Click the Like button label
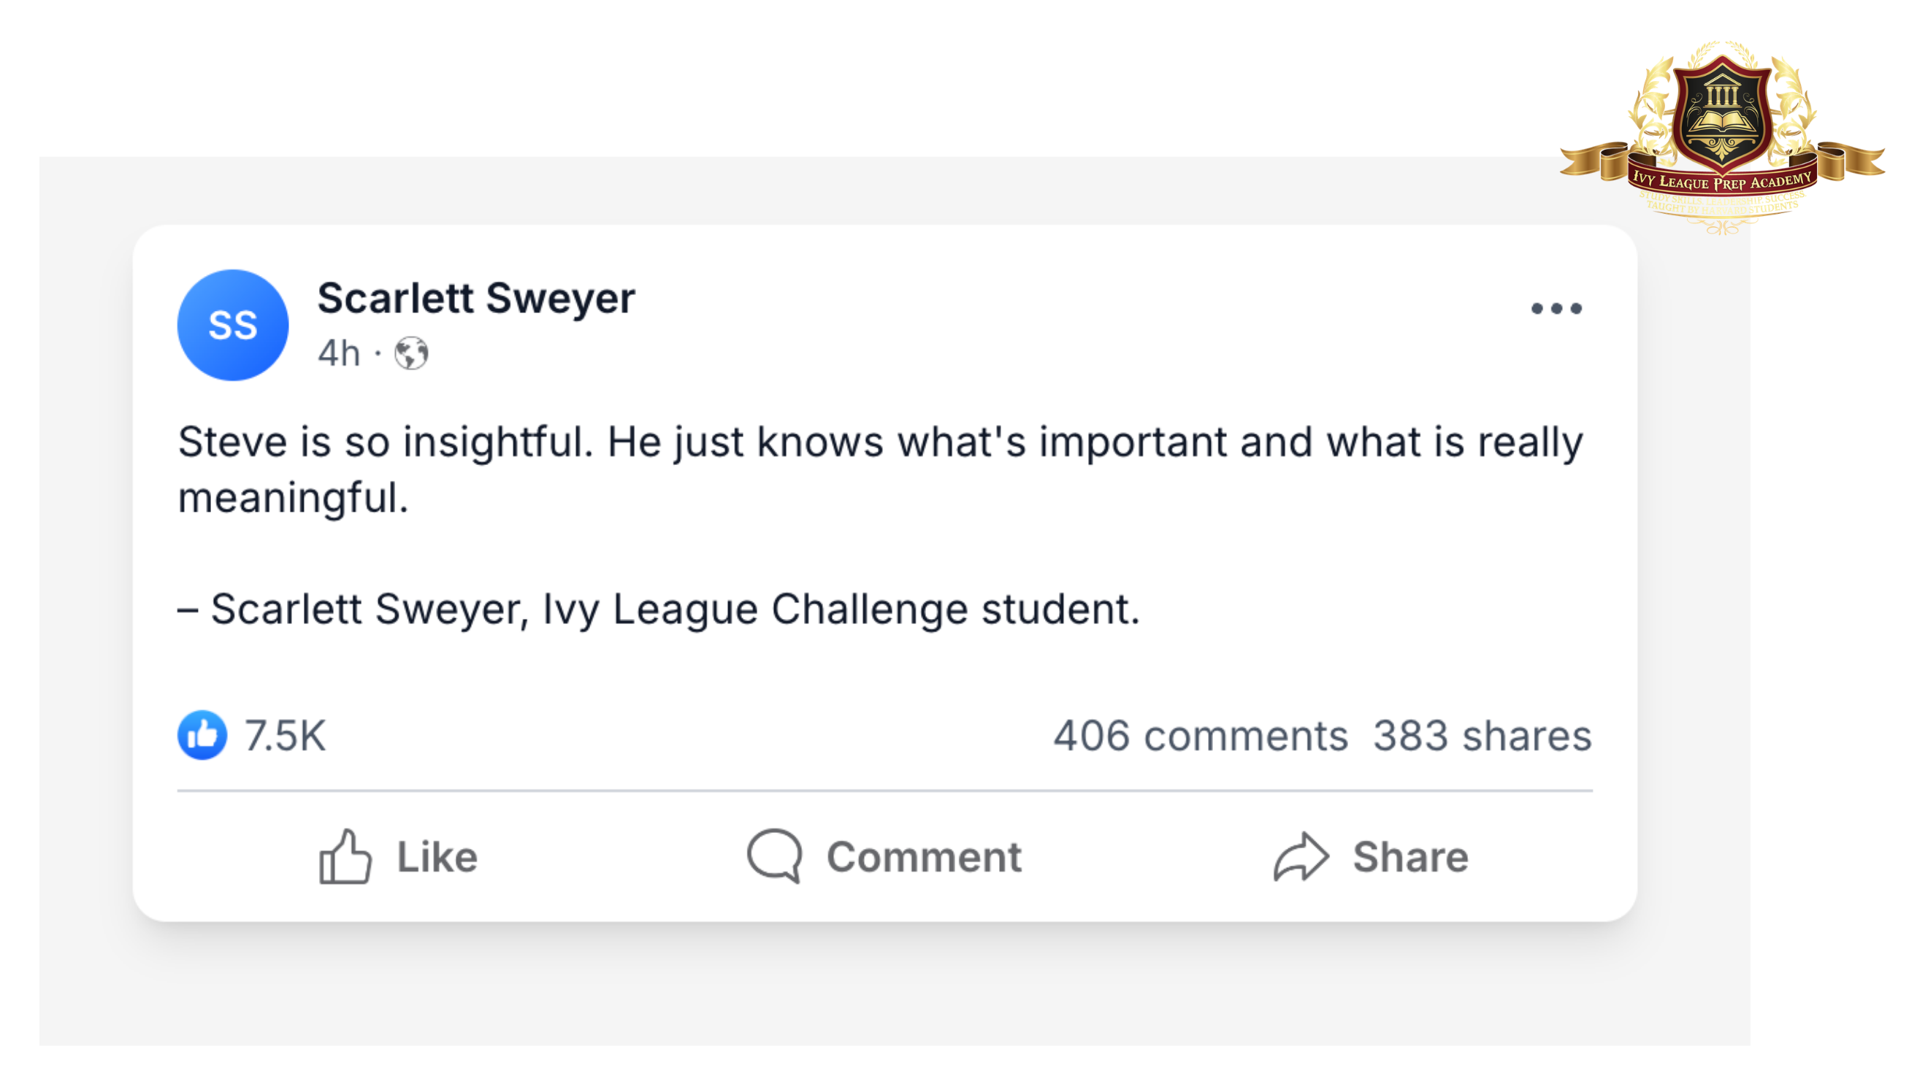 click(437, 856)
